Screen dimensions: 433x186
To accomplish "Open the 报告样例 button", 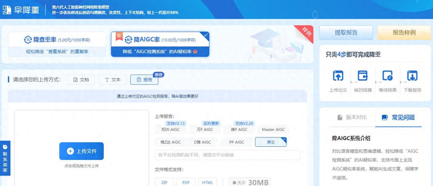I will tap(404, 33).
